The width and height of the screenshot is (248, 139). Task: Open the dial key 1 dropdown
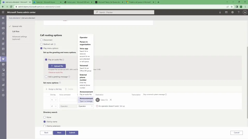point(54,100)
